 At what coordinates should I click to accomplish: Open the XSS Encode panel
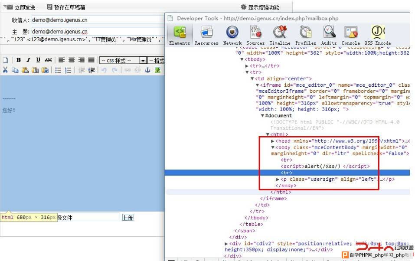point(378,35)
